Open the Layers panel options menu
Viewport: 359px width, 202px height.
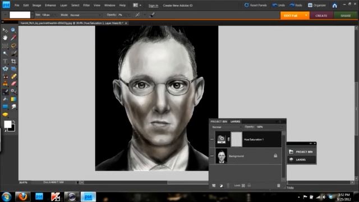(280, 121)
